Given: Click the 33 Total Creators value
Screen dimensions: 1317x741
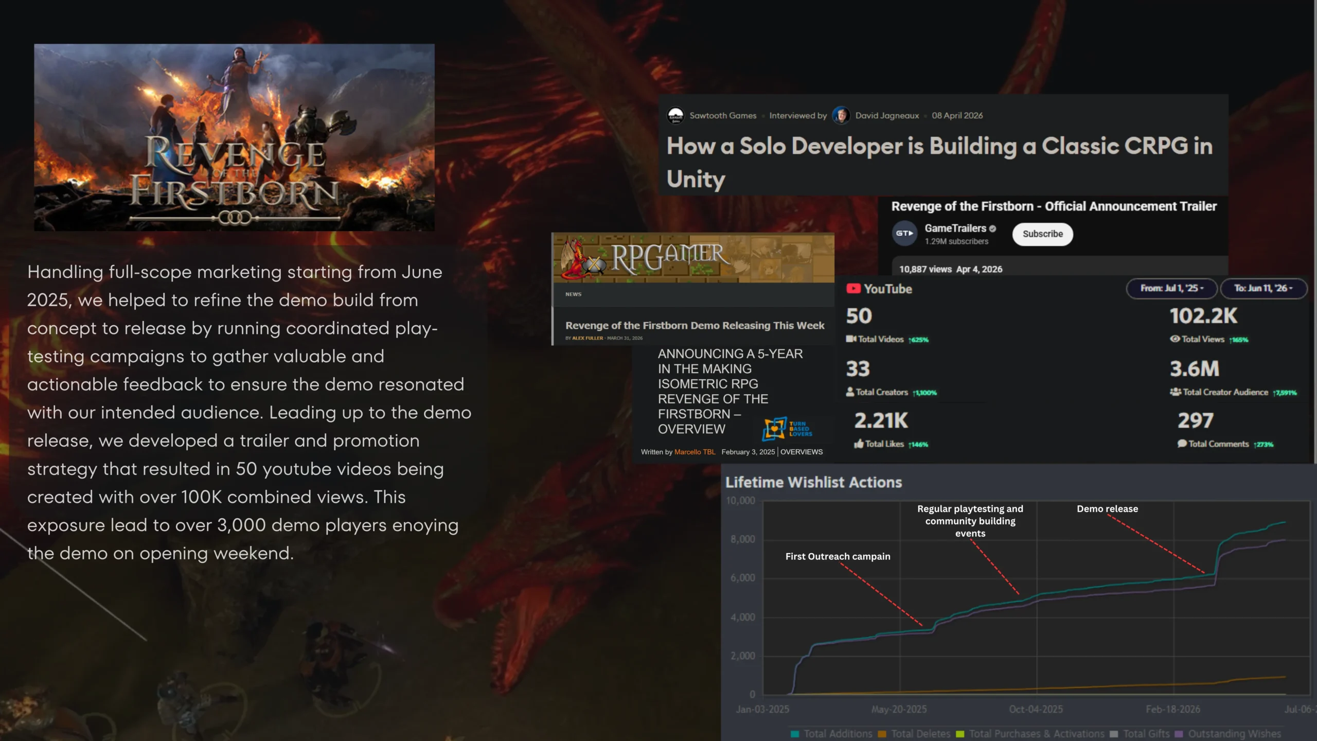Looking at the screenshot, I should click(x=858, y=369).
